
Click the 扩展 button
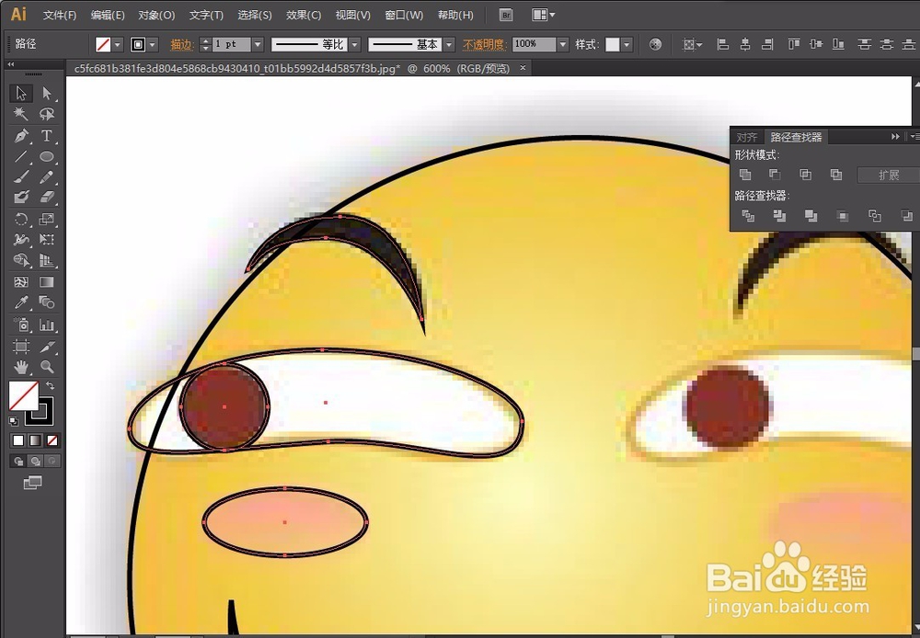coord(888,175)
